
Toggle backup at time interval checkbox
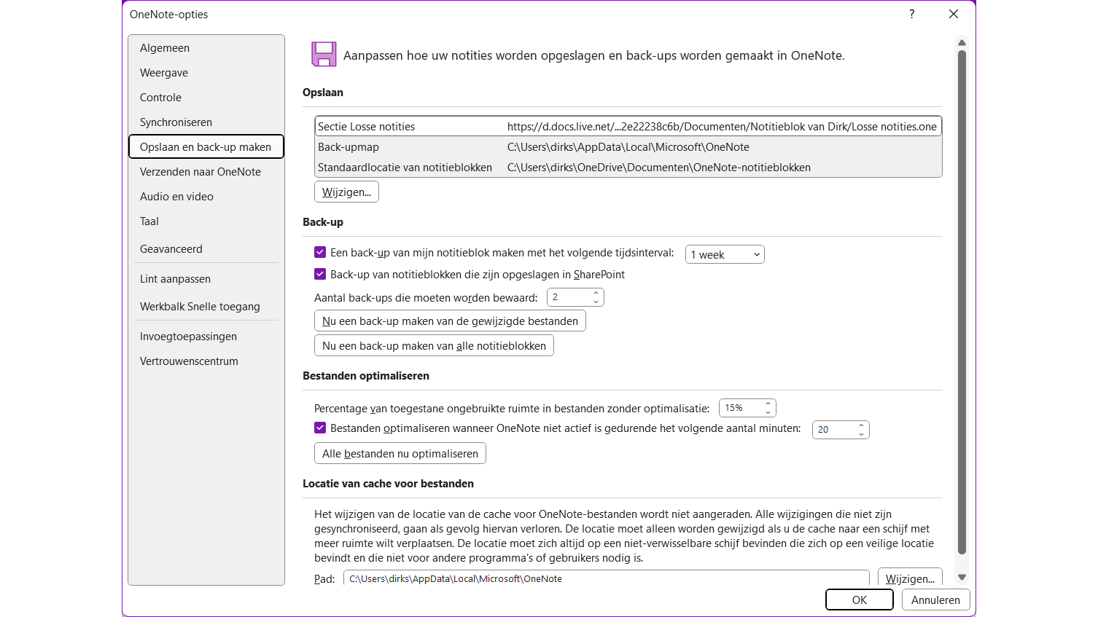(x=320, y=252)
